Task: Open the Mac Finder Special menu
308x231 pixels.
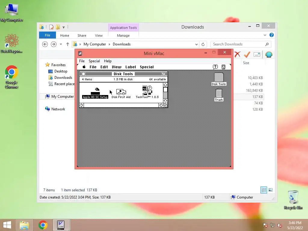Action: click(x=147, y=67)
